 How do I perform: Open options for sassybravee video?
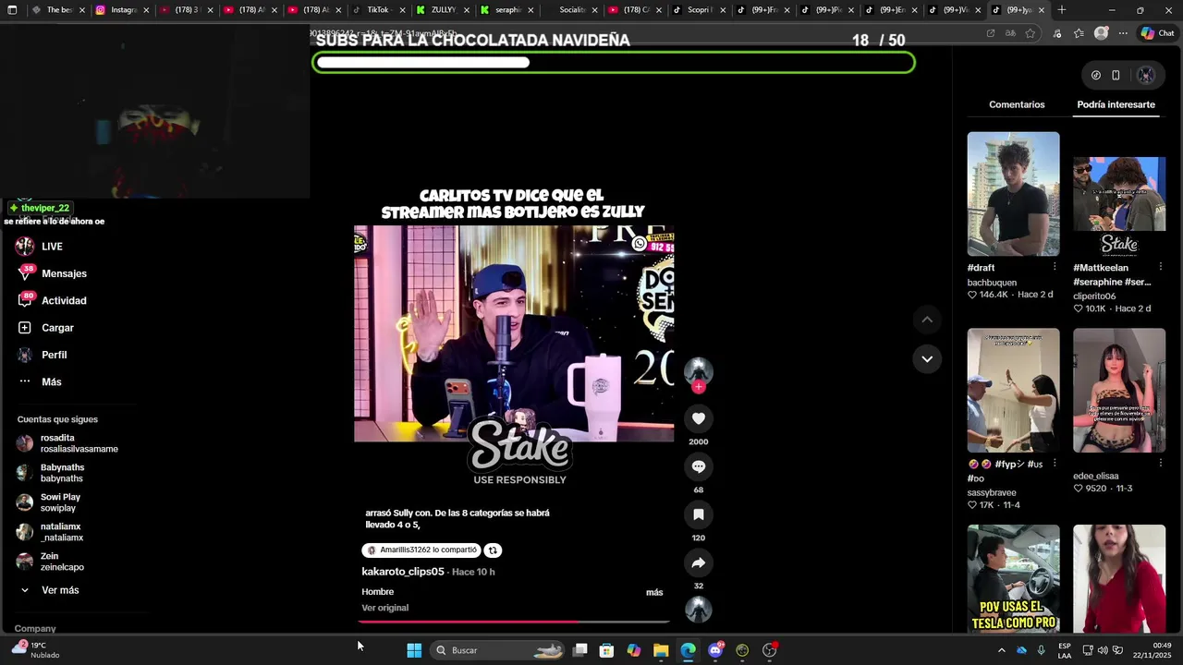1055,464
